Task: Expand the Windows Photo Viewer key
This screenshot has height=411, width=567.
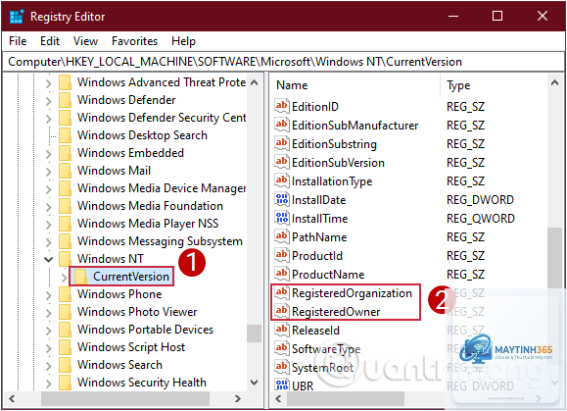Action: point(48,313)
